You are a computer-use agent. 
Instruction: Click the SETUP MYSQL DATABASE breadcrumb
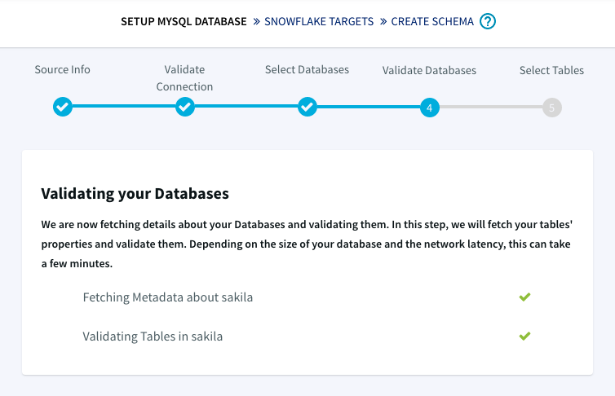point(184,21)
